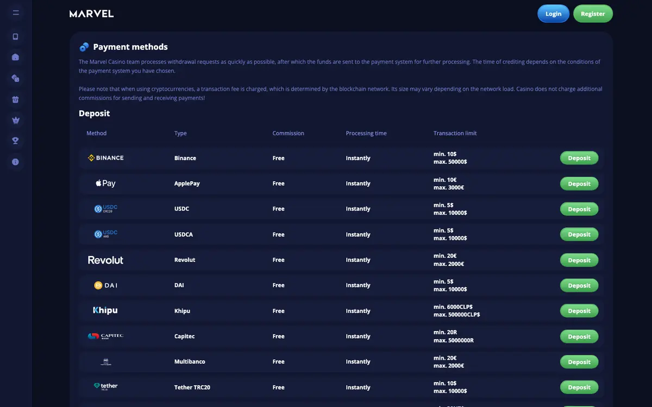Screen dimensions: 652x407
Task: Click the USDC ERC20 logo
Action: (106, 208)
